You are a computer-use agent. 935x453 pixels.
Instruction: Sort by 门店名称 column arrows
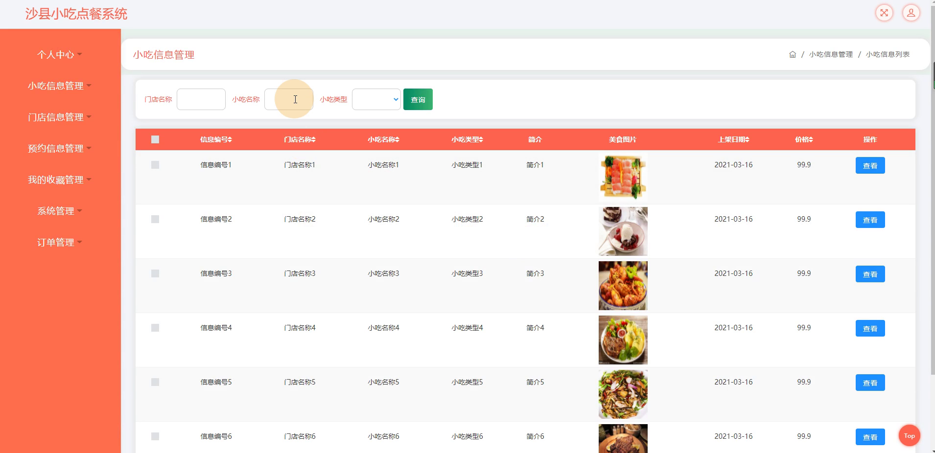click(x=314, y=139)
